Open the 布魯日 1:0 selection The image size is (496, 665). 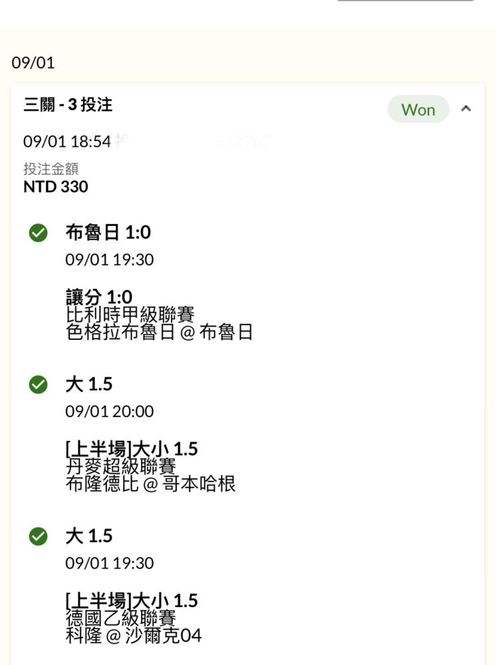tap(108, 232)
